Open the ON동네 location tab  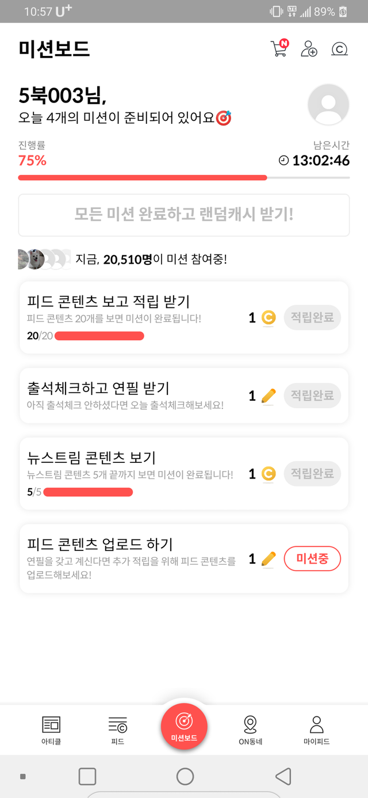[250, 730]
